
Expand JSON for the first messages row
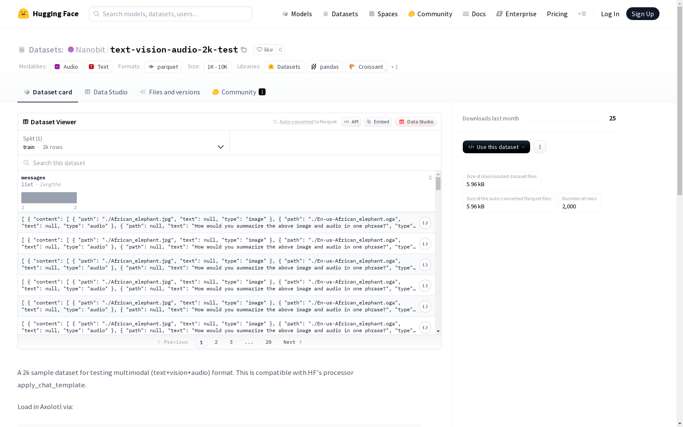pos(425,223)
